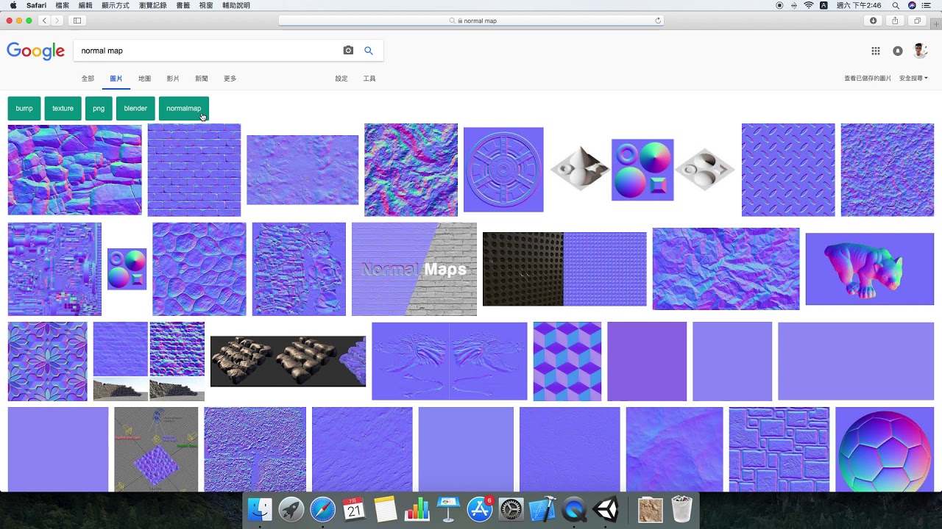Open Safari share menu
The width and height of the screenshot is (942, 529).
coord(895,21)
